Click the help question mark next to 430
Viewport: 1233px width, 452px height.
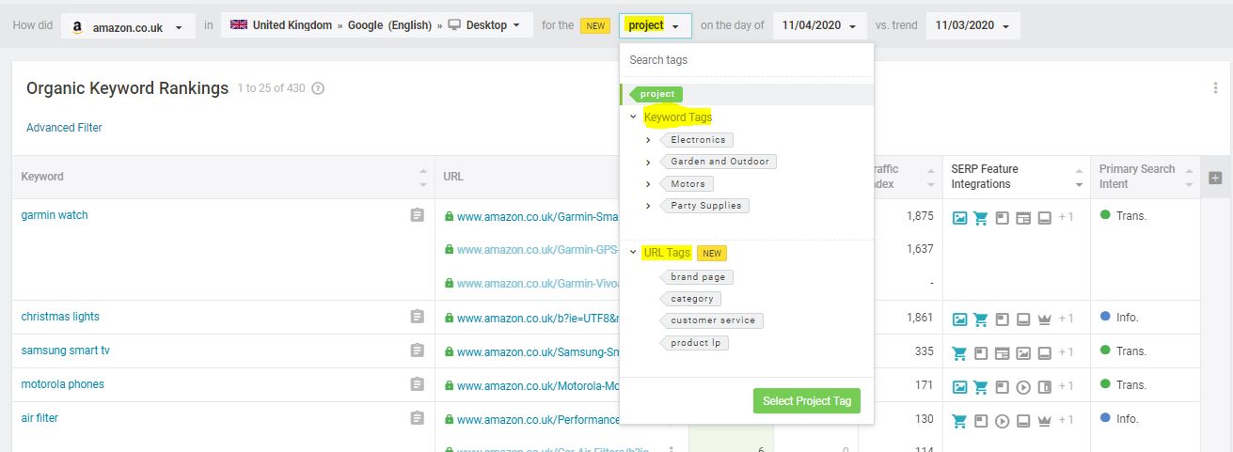tap(318, 88)
